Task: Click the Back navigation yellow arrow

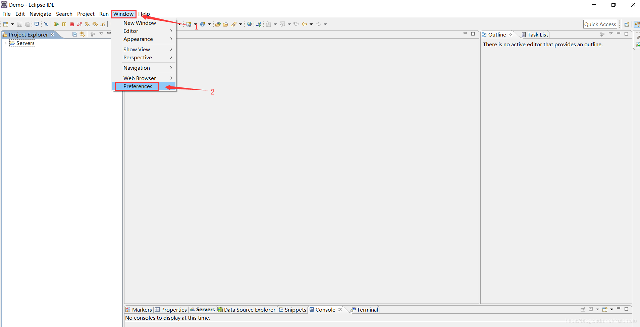Action: coord(304,24)
